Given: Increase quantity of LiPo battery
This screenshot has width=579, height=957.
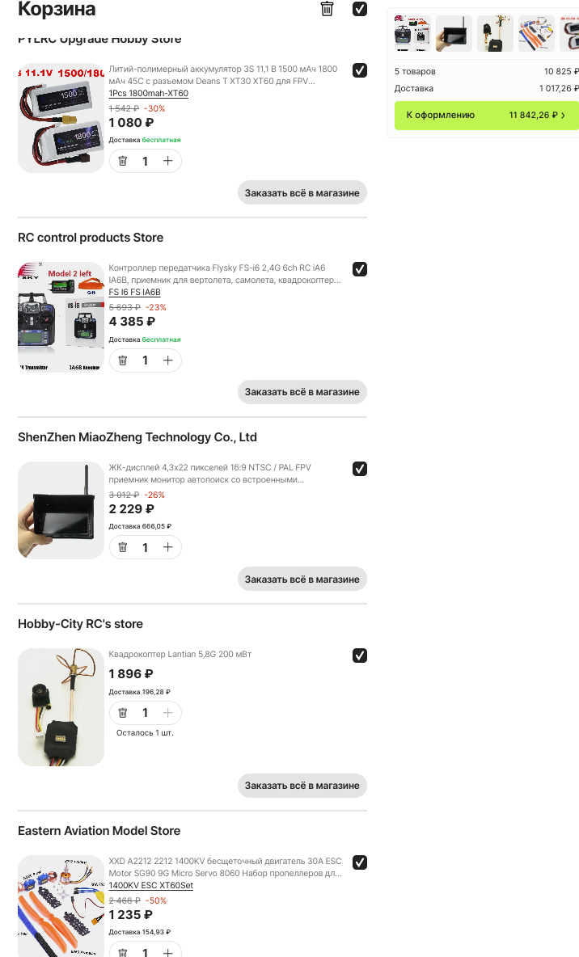Looking at the screenshot, I should 167,161.
